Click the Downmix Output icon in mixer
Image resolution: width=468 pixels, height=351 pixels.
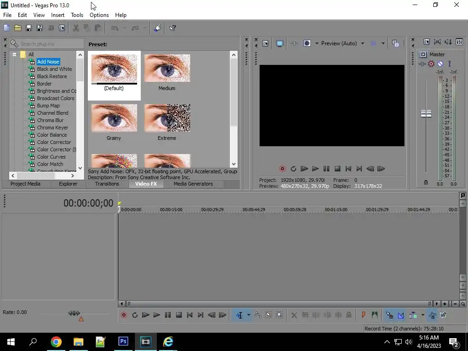point(437,42)
